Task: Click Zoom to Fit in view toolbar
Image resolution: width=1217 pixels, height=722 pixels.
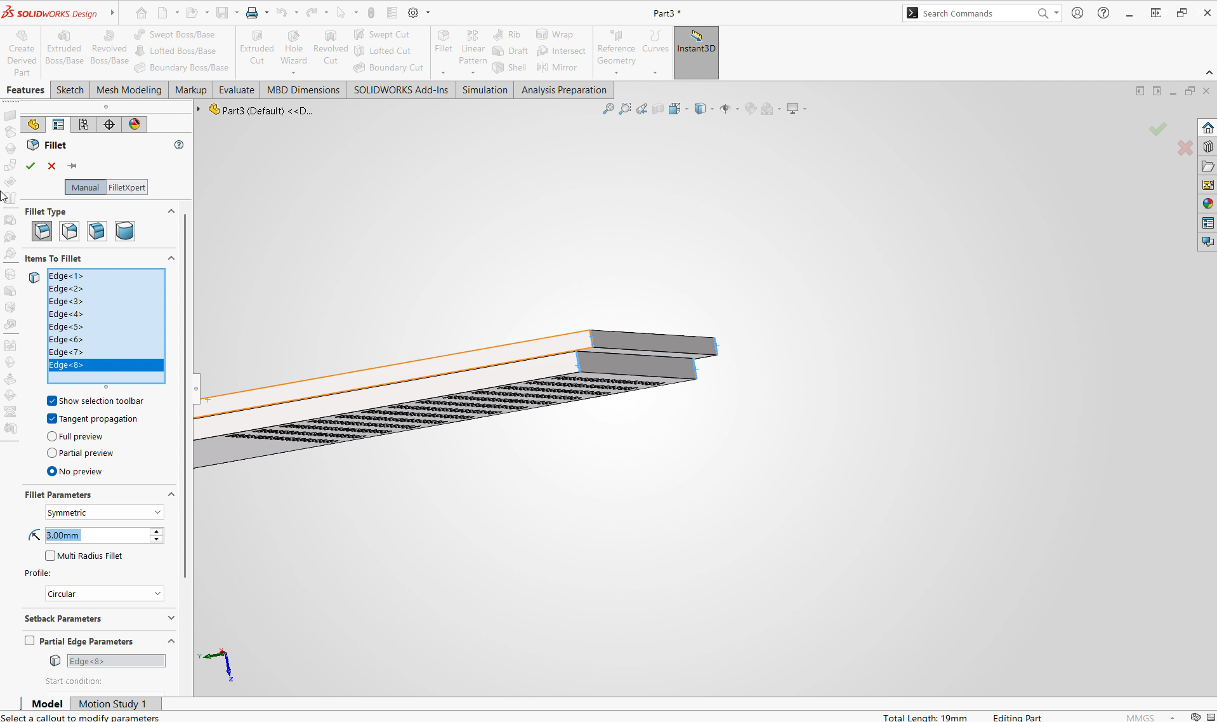Action: point(608,109)
